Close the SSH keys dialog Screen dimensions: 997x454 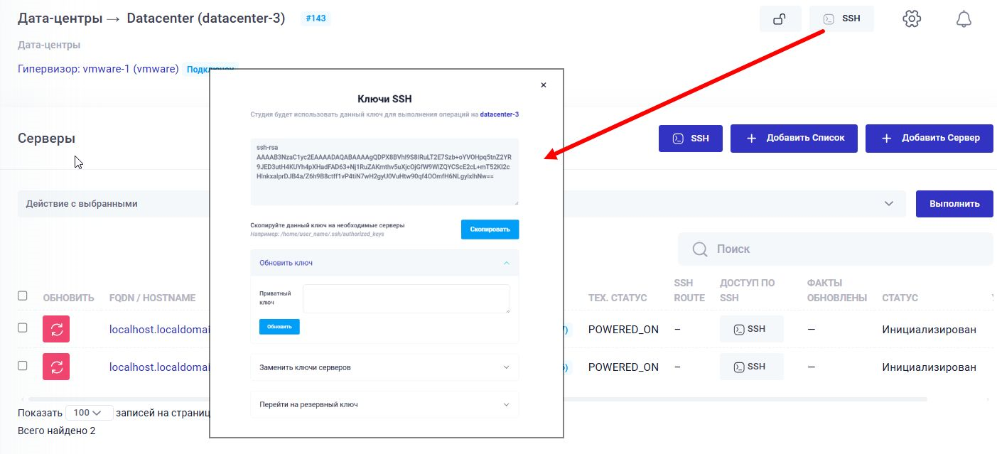tap(544, 85)
